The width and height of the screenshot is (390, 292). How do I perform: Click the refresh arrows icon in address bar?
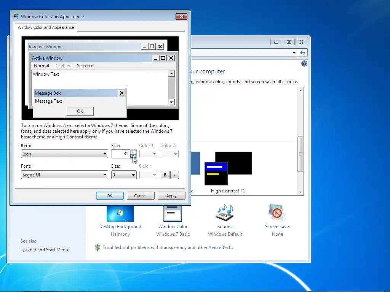pyautogui.click(x=303, y=52)
